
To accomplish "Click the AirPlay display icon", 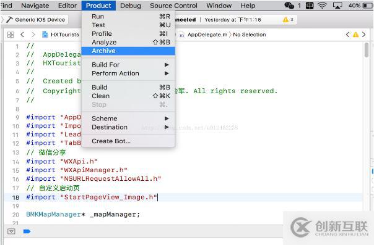I will tap(337, 6).
